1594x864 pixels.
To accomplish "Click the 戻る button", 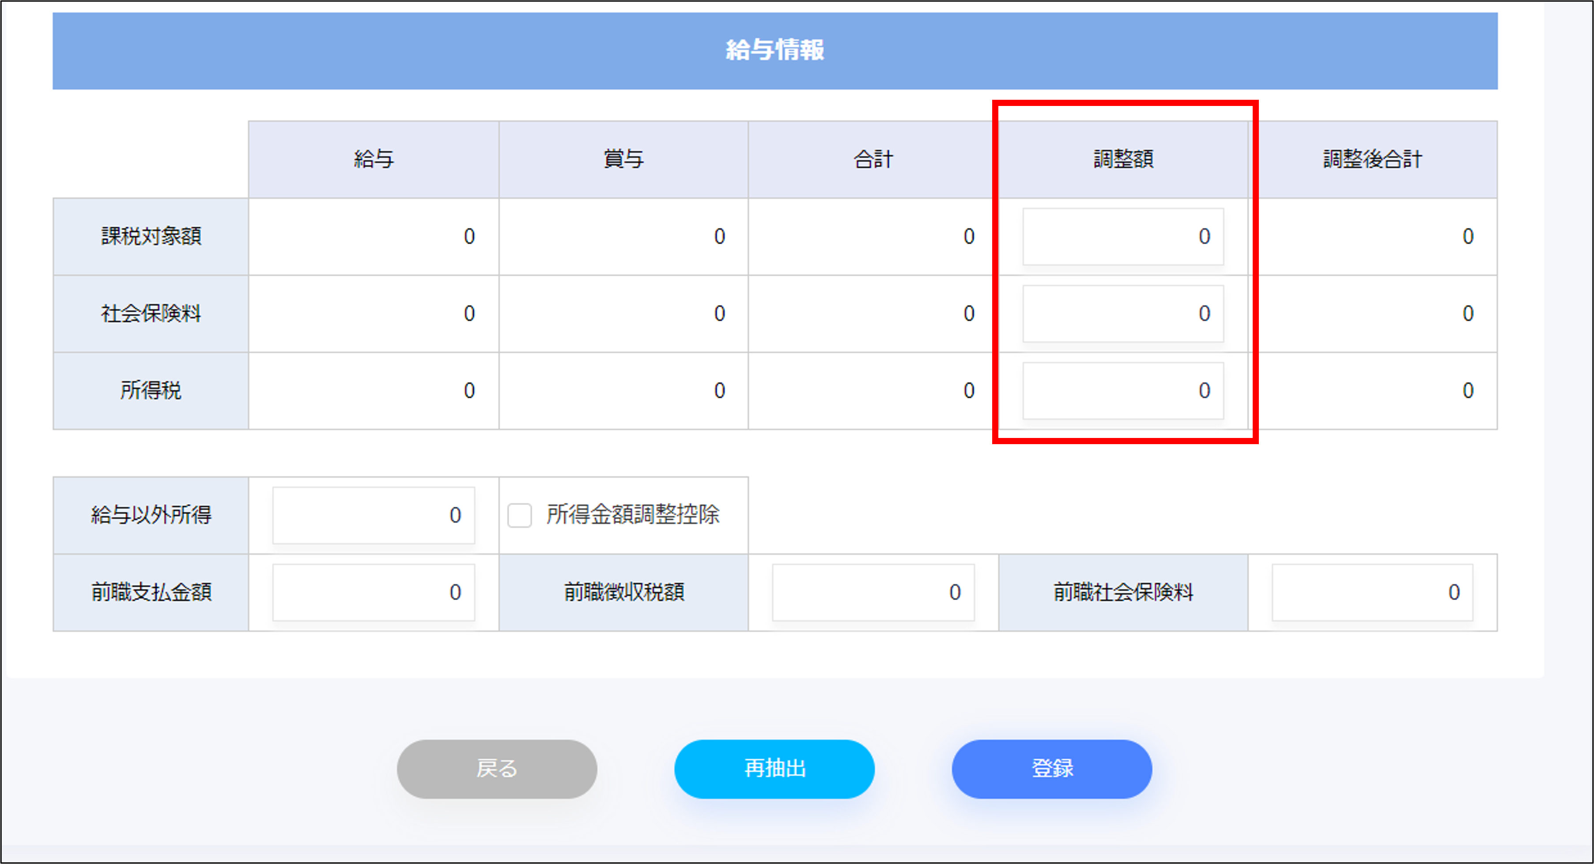I will (x=497, y=769).
